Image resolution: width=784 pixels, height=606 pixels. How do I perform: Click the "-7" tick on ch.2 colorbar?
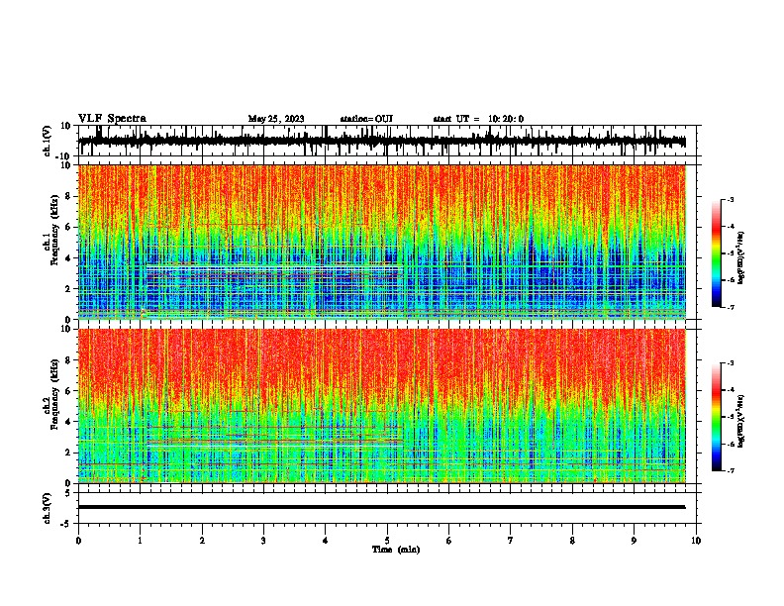coord(731,471)
